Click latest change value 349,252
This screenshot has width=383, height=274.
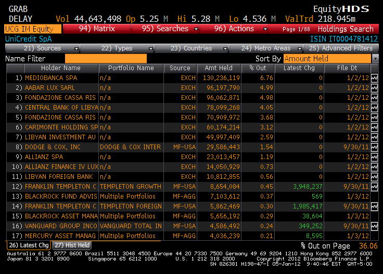pyautogui.click(x=311, y=226)
